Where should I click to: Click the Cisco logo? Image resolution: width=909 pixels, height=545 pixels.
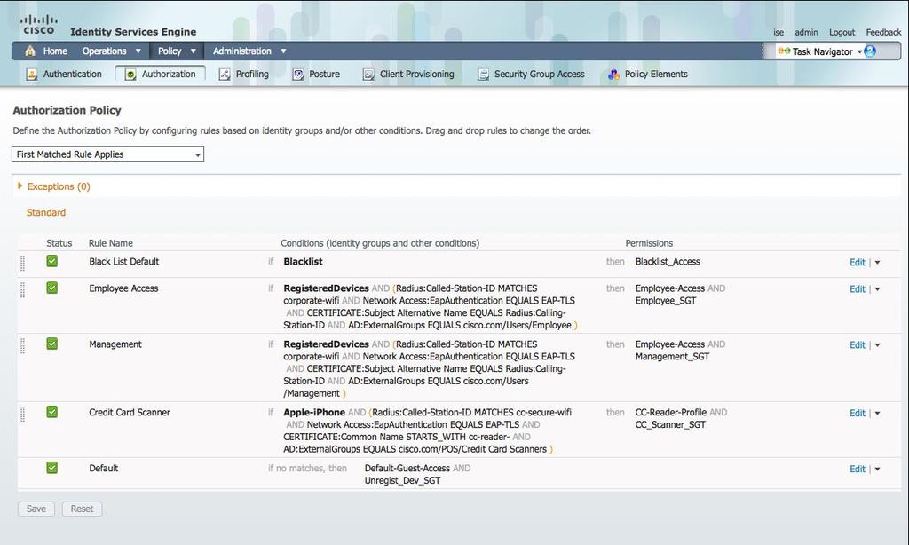(39, 25)
